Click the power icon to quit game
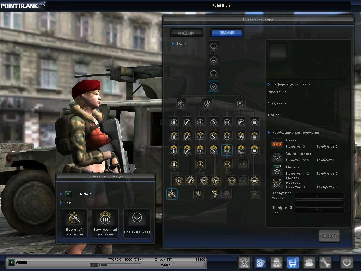361x271 pixels. 347,263
